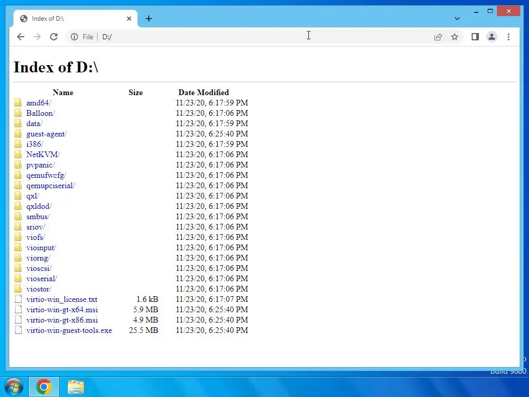Click file icon beside virtio-win-gt-x64.msi

pyautogui.click(x=19, y=309)
